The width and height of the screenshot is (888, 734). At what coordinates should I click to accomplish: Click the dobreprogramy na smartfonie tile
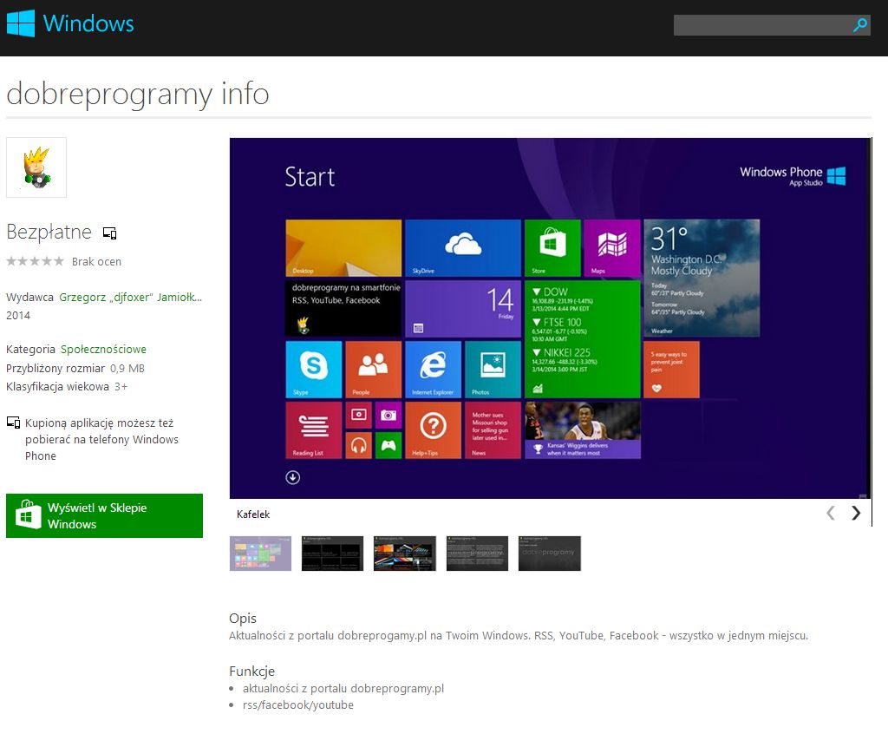pyautogui.click(x=343, y=309)
